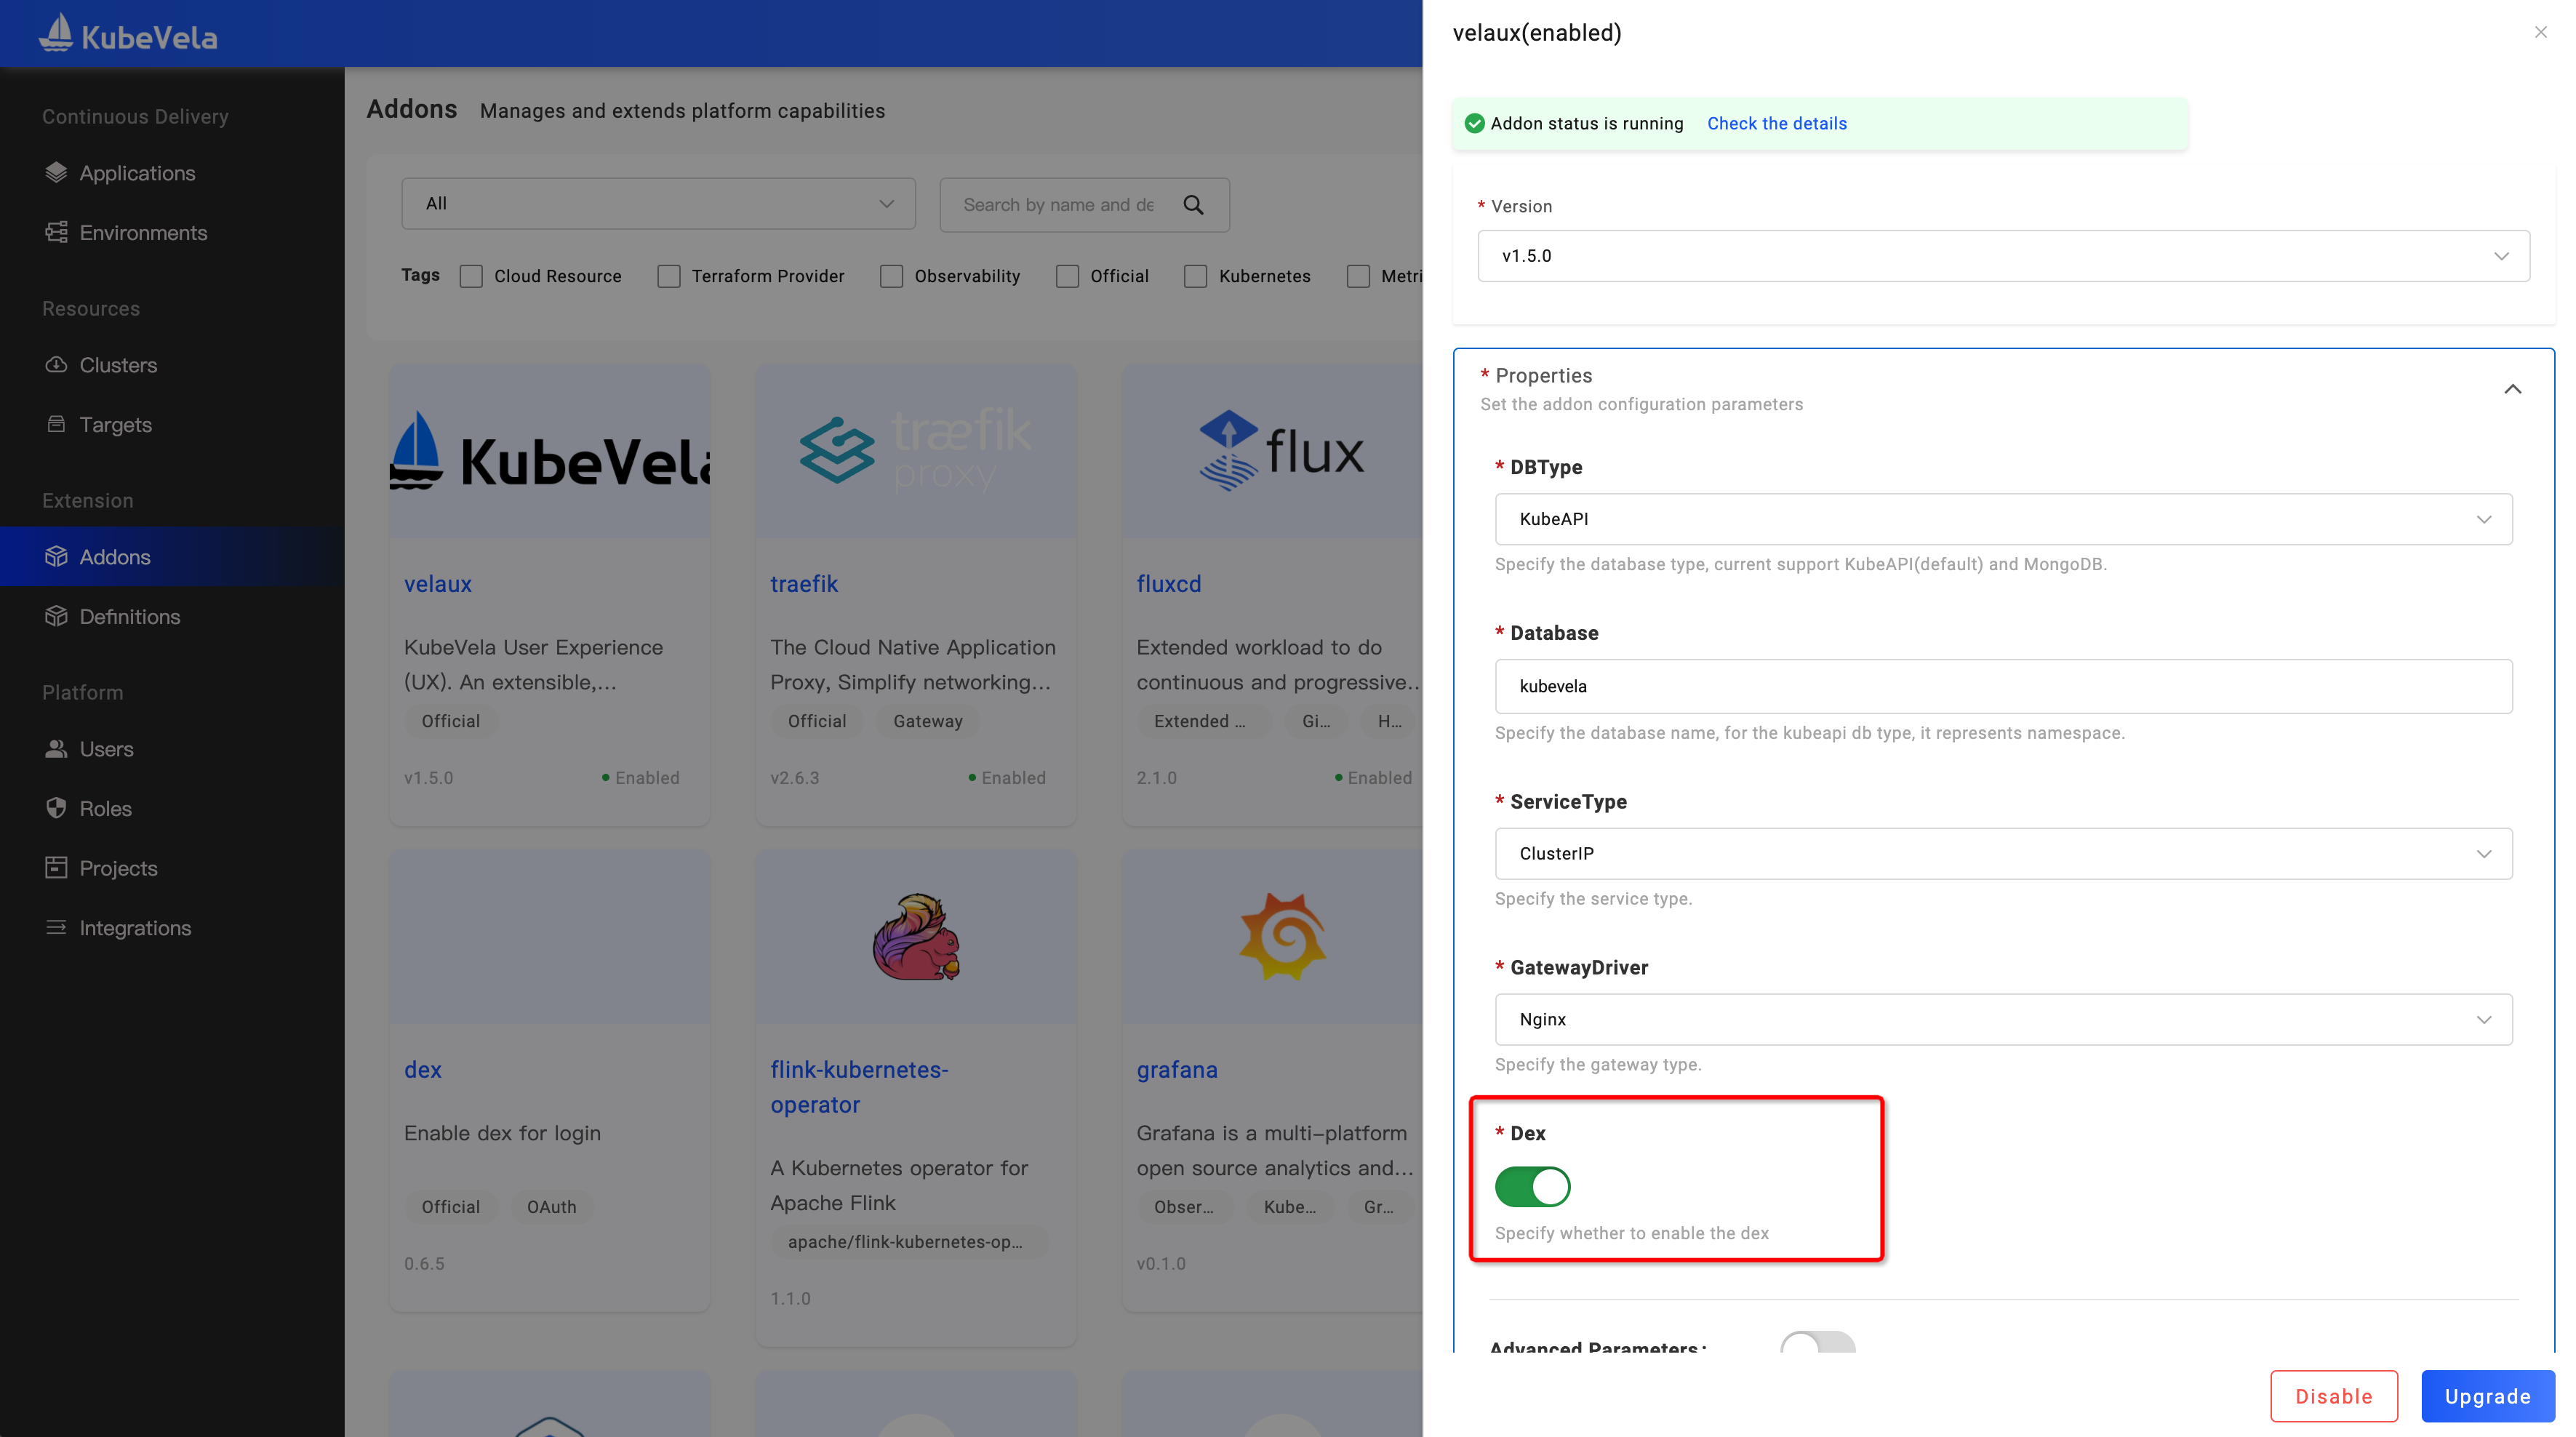Click the Applications sidebar icon

click(x=56, y=173)
